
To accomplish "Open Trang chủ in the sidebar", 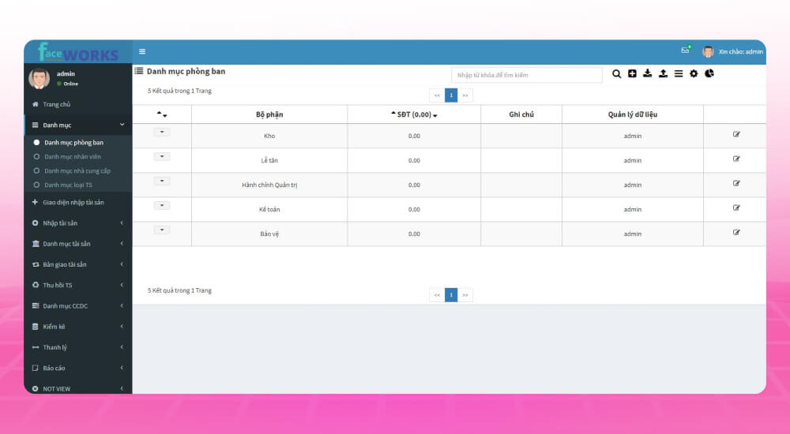I will pyautogui.click(x=56, y=104).
